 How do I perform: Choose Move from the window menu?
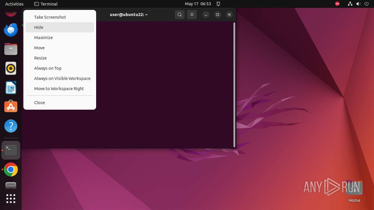click(60, 48)
